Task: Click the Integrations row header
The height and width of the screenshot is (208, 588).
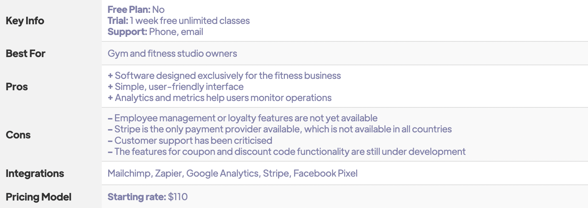Action: click(x=35, y=173)
